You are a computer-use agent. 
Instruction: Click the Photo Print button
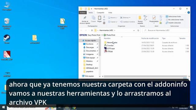pyautogui.click(x=109, y=35)
